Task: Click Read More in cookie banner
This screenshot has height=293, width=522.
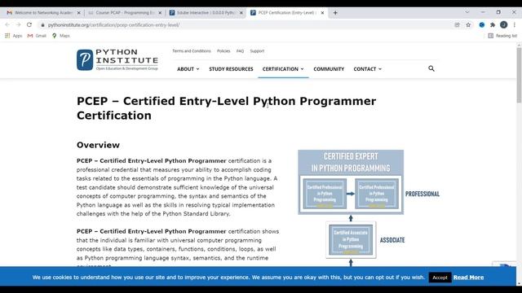Action: point(468,278)
